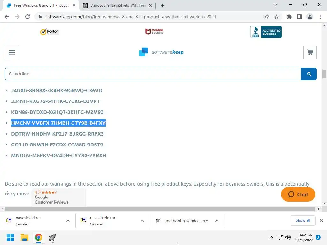Open the shopping cart icon
The height and width of the screenshot is (245, 327).
coord(310,52)
